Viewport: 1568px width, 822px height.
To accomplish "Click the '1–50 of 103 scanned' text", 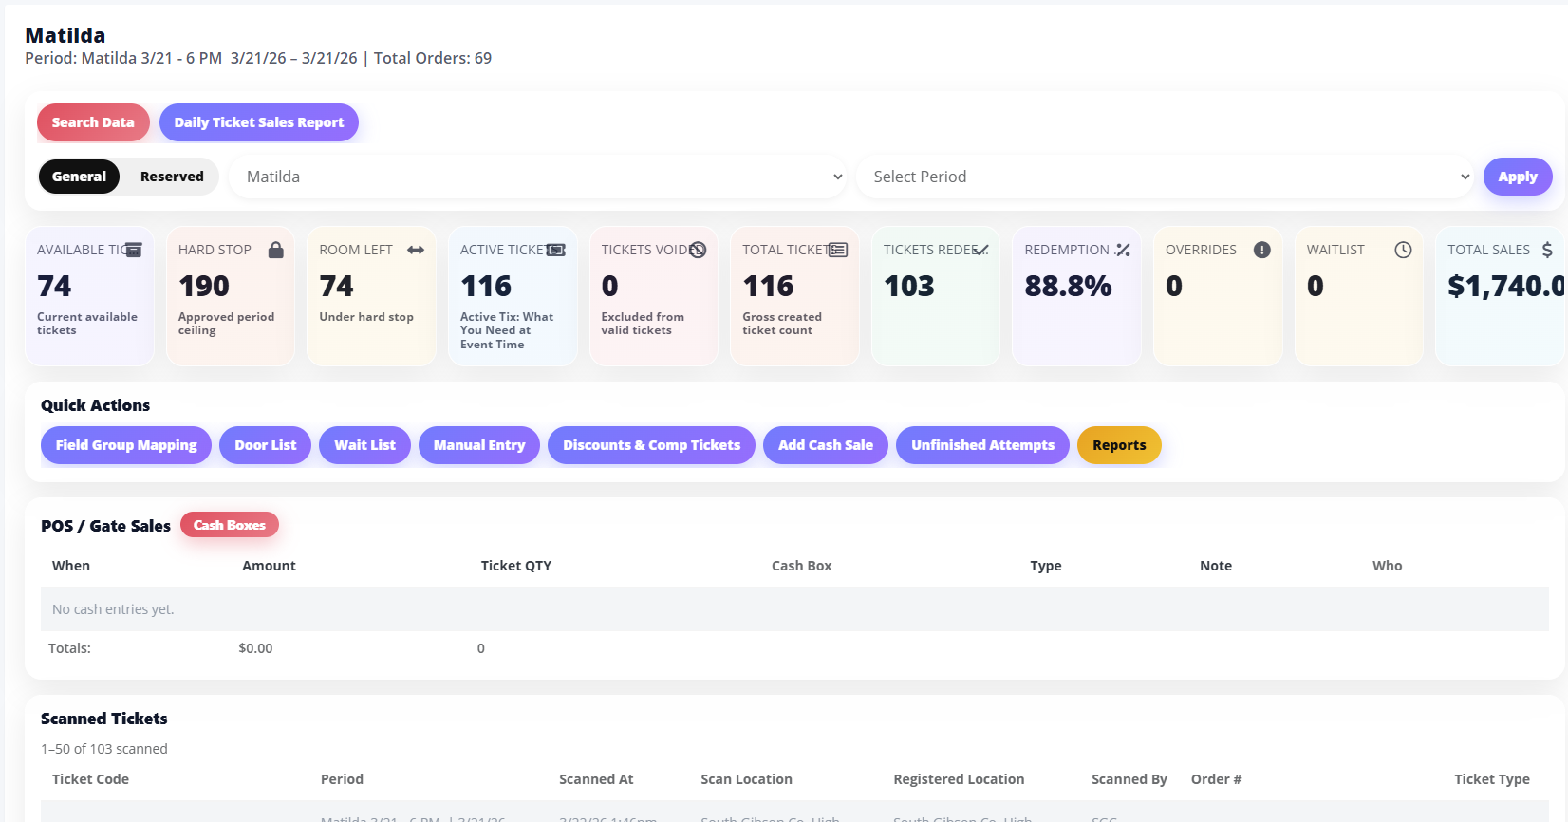I will click(104, 749).
